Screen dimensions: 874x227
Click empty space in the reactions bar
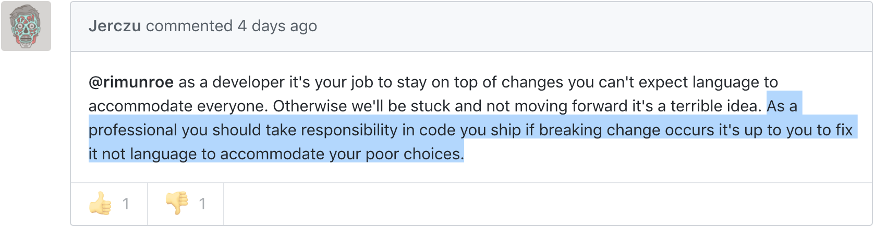pos(521,204)
